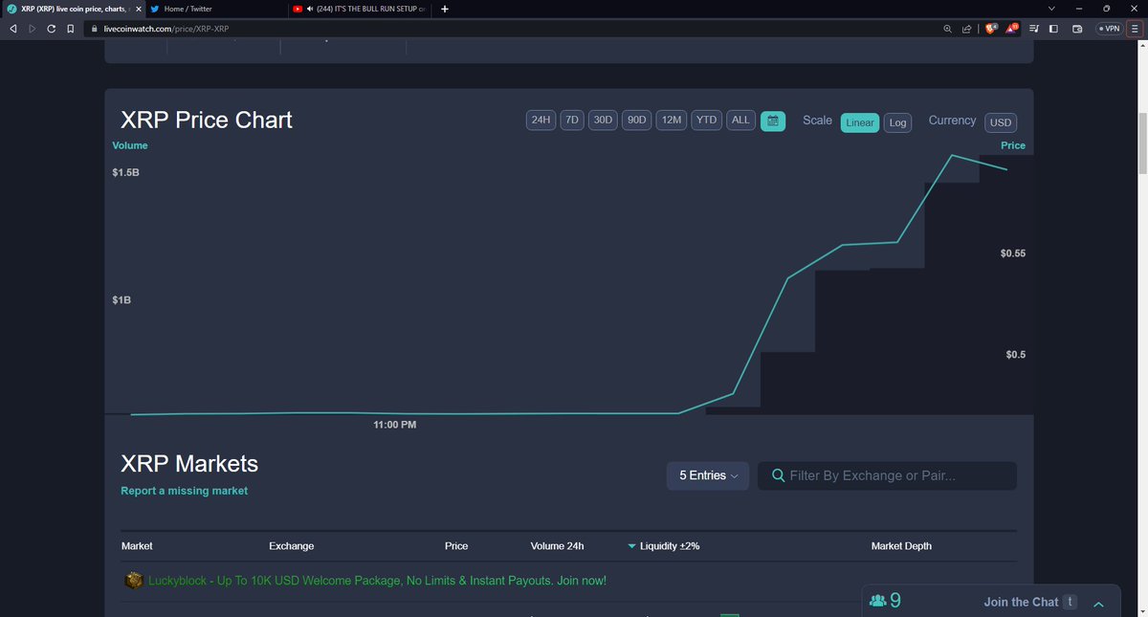Expand the tab search down arrow
1148x617 pixels.
click(1052, 9)
